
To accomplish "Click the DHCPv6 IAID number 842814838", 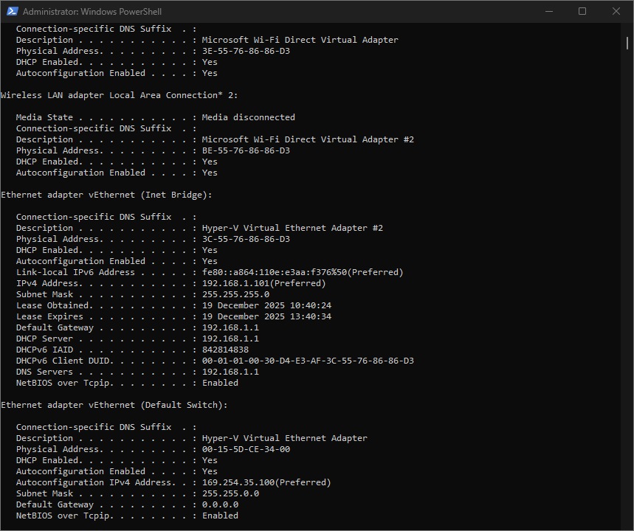I will (225, 350).
